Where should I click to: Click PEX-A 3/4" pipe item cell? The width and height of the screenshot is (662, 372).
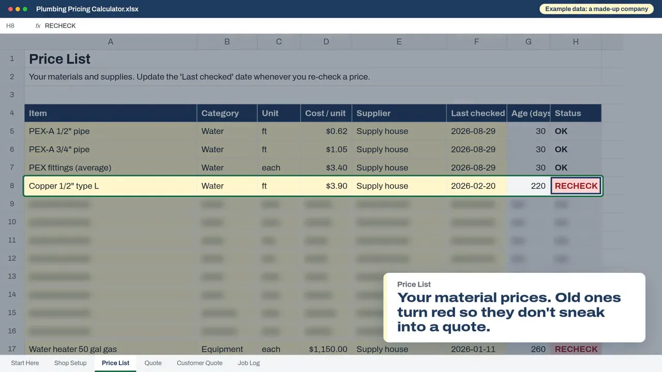click(x=111, y=149)
